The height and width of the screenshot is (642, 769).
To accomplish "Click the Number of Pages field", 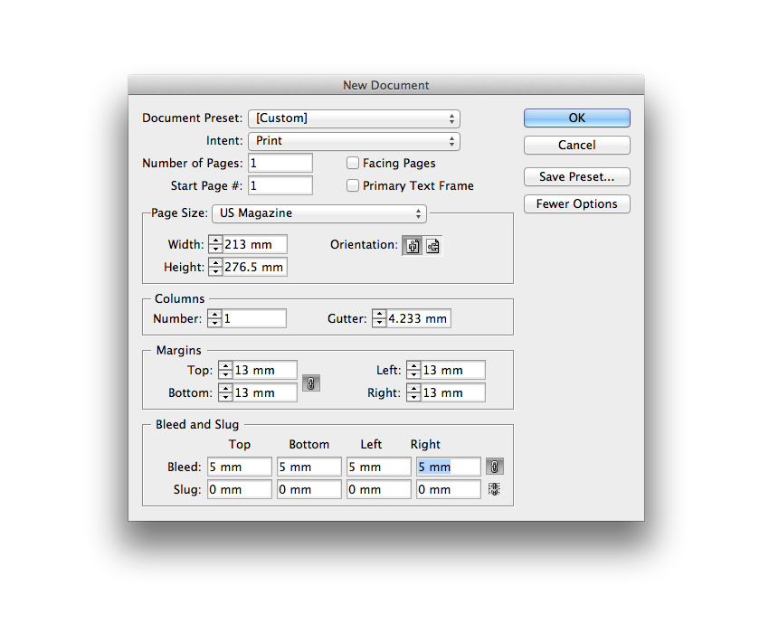I will (280, 164).
